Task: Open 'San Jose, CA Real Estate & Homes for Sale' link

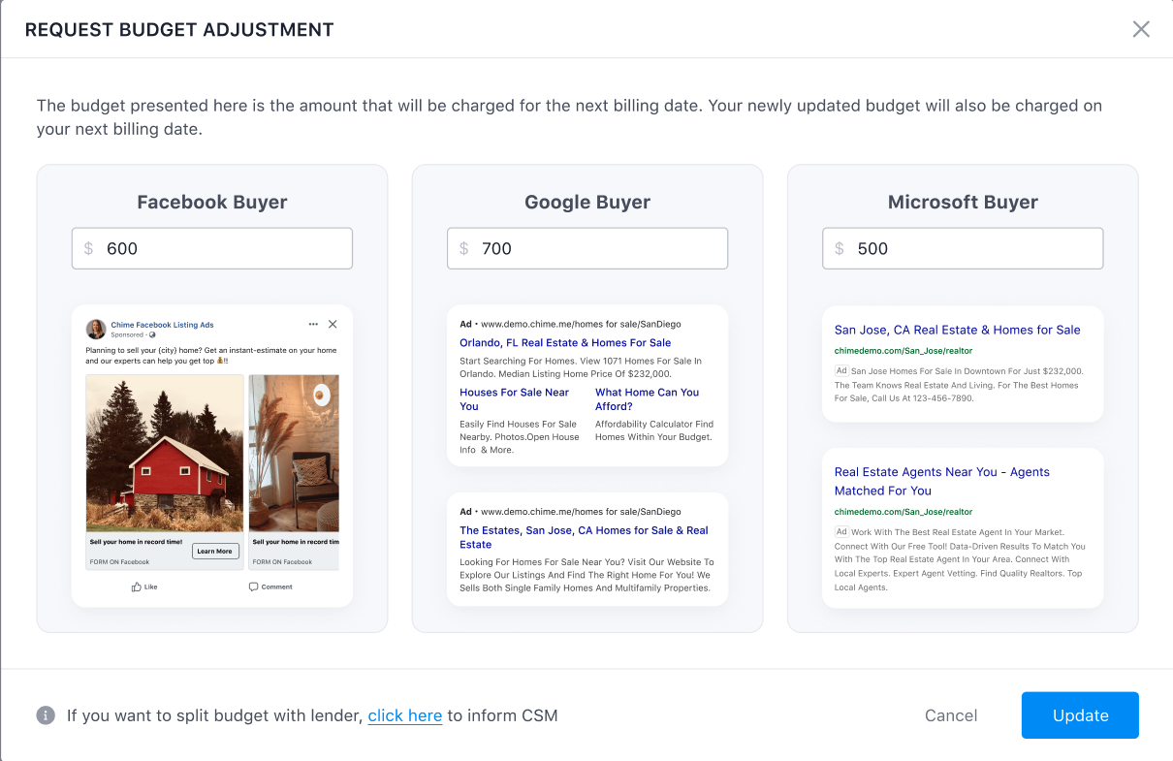Action: tap(957, 330)
